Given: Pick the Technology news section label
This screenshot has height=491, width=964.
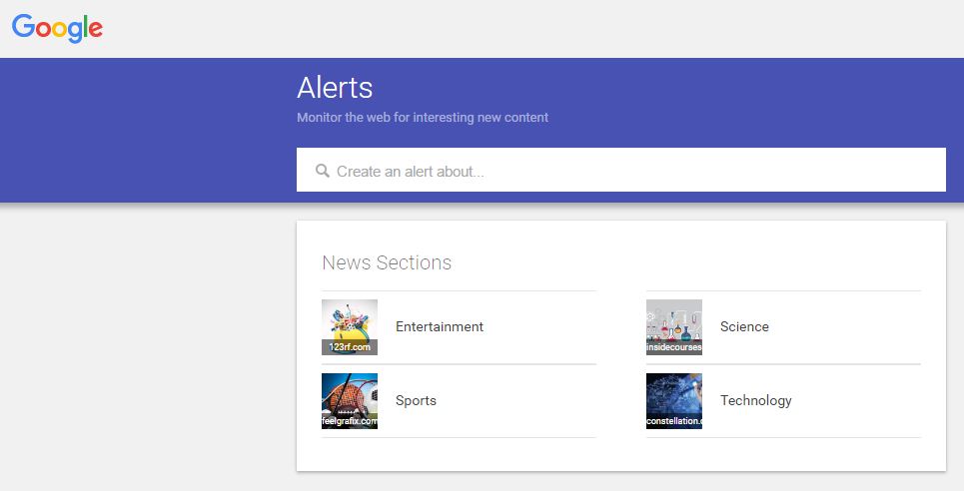Looking at the screenshot, I should pos(755,400).
